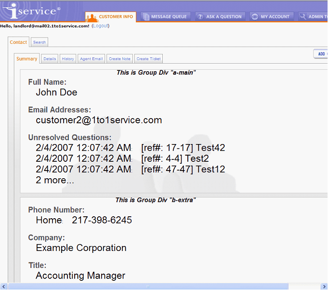The image size is (328, 290).
Task: Open the History sub-tab
Action: point(68,59)
